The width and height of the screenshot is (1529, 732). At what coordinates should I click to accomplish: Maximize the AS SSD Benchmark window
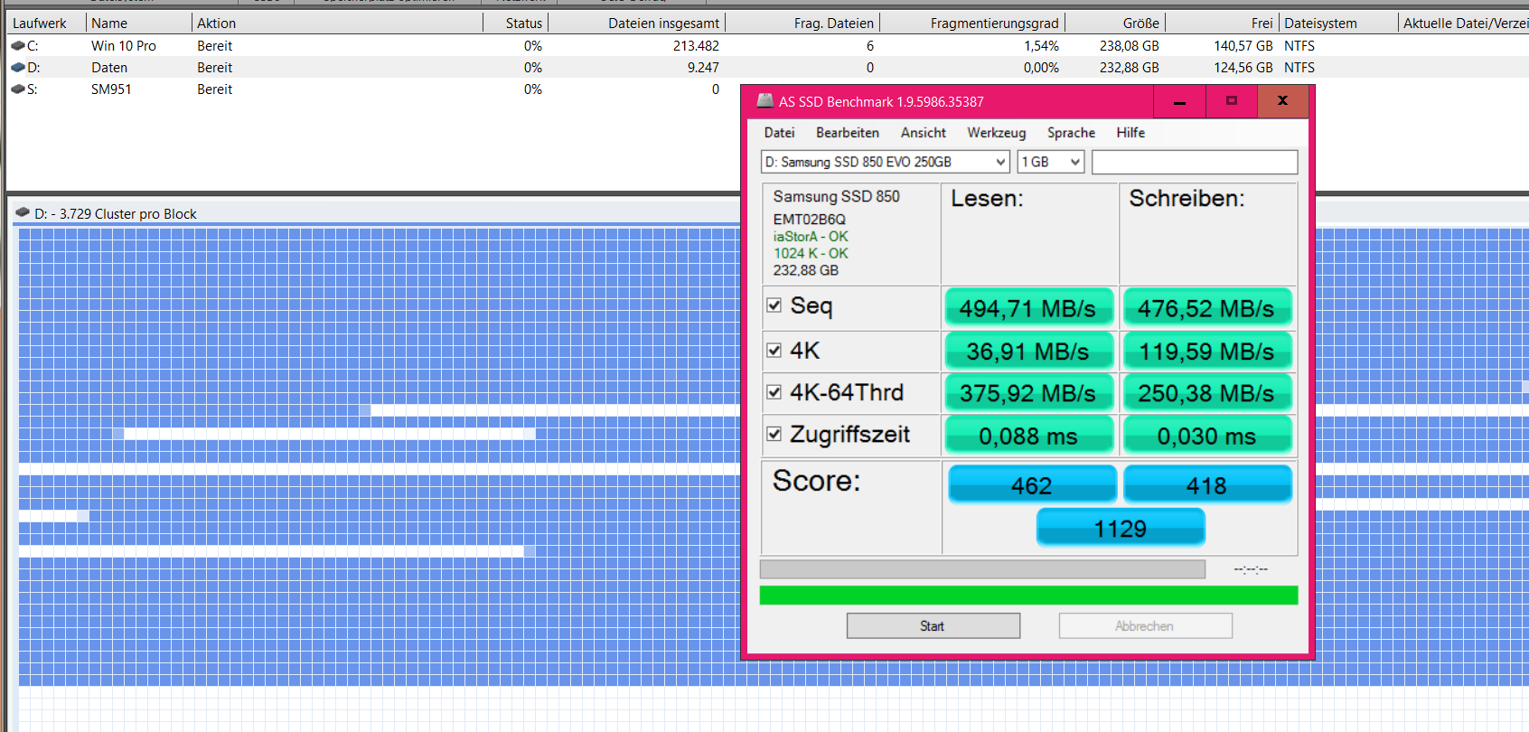(1231, 101)
